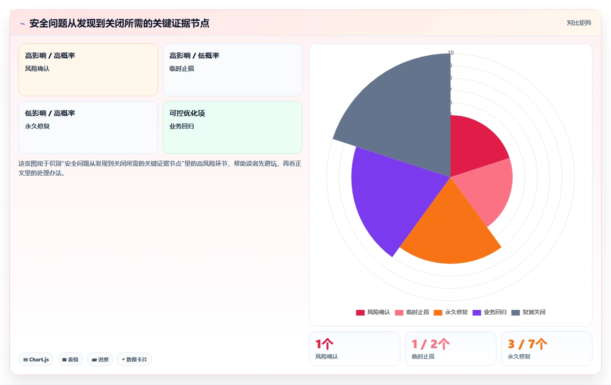Open the 3 / 7个 永久修复 stat card

pyautogui.click(x=547, y=349)
